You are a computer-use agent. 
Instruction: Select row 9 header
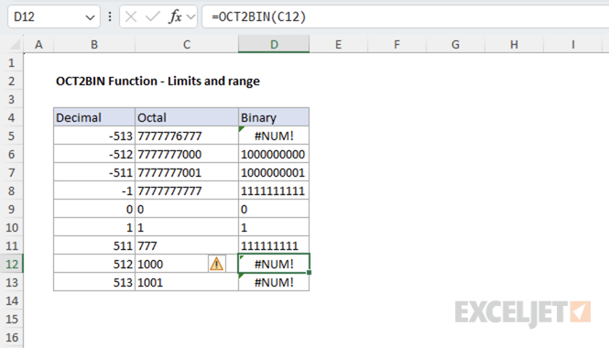pyautogui.click(x=12, y=209)
